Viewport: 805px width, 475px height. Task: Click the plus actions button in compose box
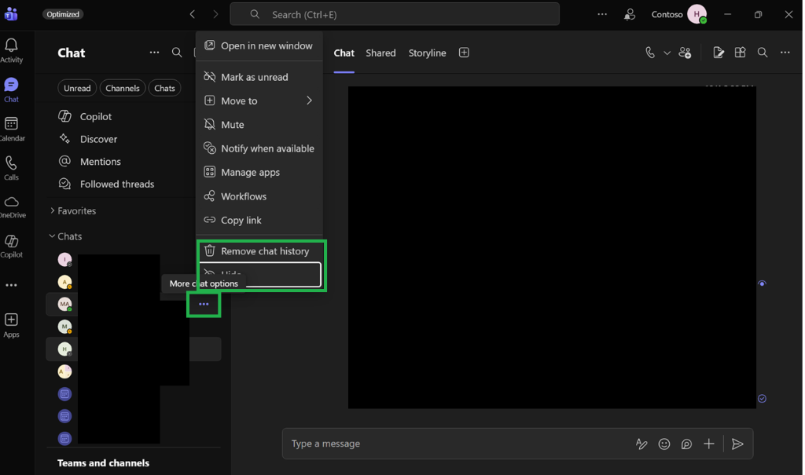[x=709, y=444]
